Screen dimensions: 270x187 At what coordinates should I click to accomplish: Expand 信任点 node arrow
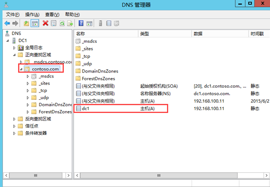pyautogui.click(x=14, y=126)
